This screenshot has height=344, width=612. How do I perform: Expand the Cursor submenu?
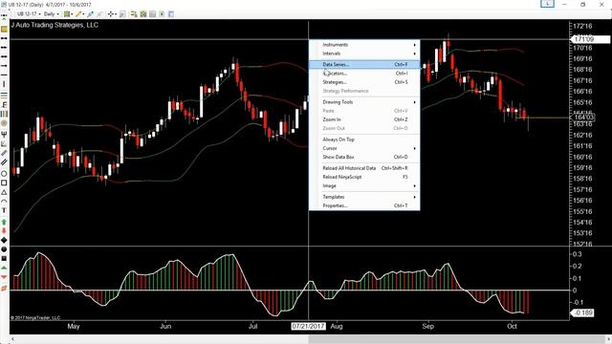[x=364, y=148]
